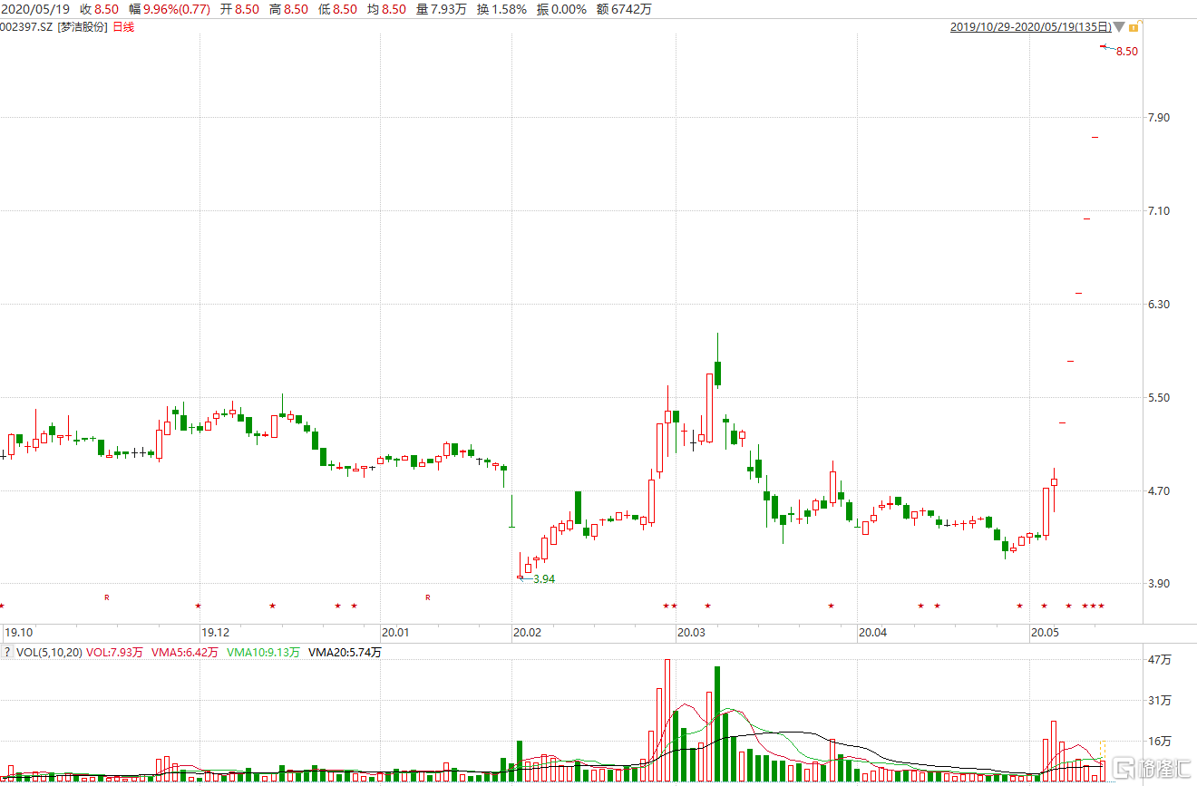Click the 高 8.50 high price
This screenshot has width=1197, height=786.
point(288,9)
